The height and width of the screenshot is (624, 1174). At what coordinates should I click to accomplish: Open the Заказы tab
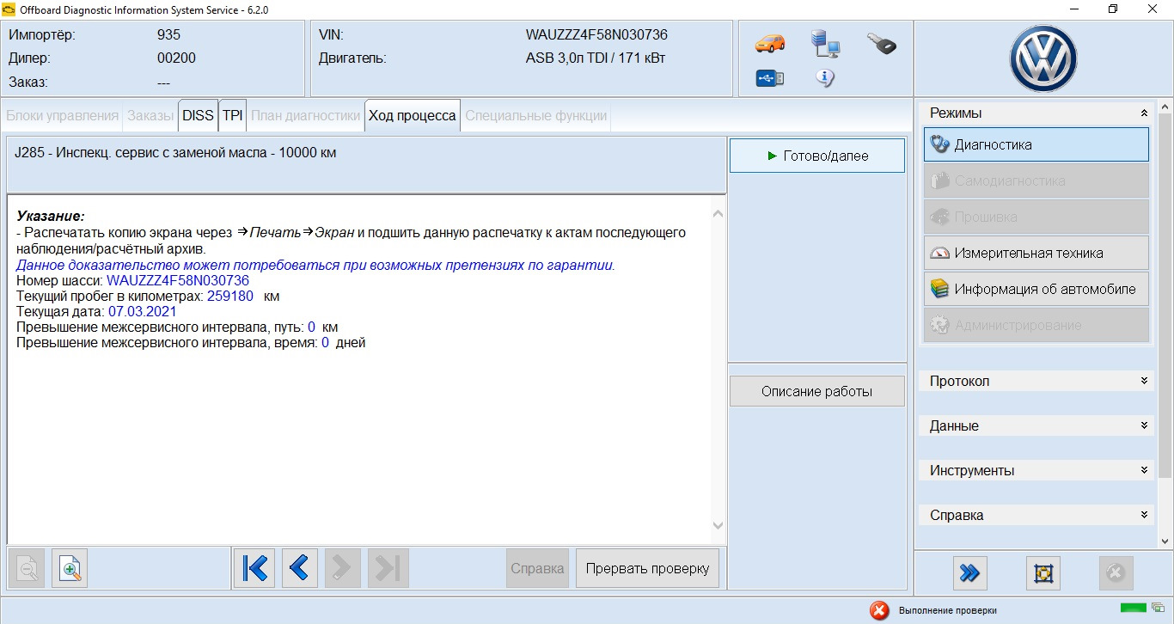150,115
